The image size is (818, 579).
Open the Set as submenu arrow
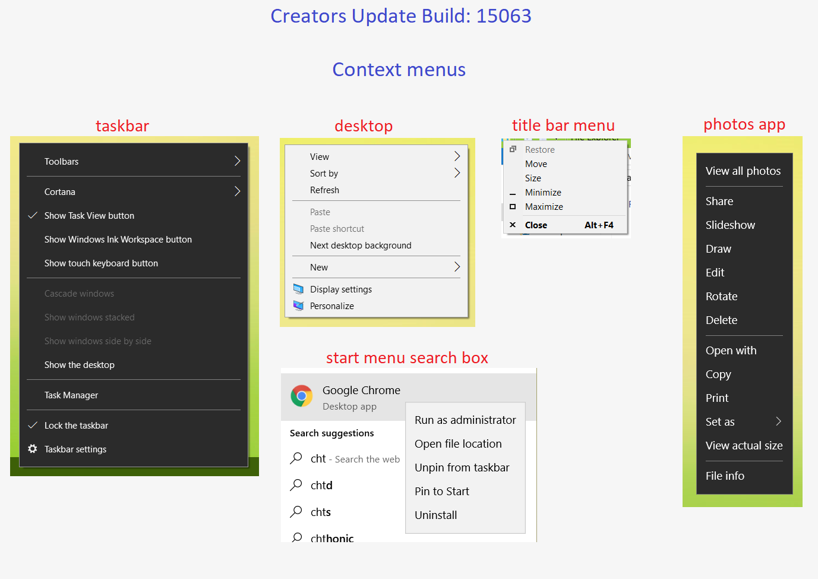pyautogui.click(x=778, y=421)
